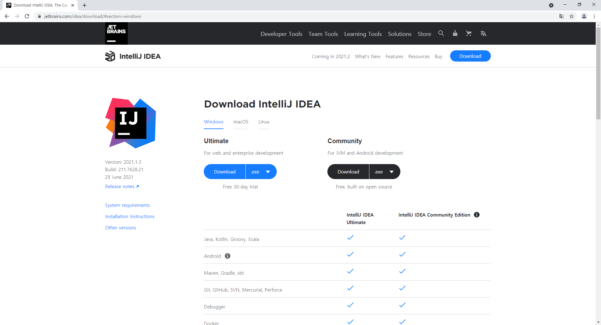Open Coming in 2021.2 link
The width and height of the screenshot is (601, 325).
[x=331, y=57]
